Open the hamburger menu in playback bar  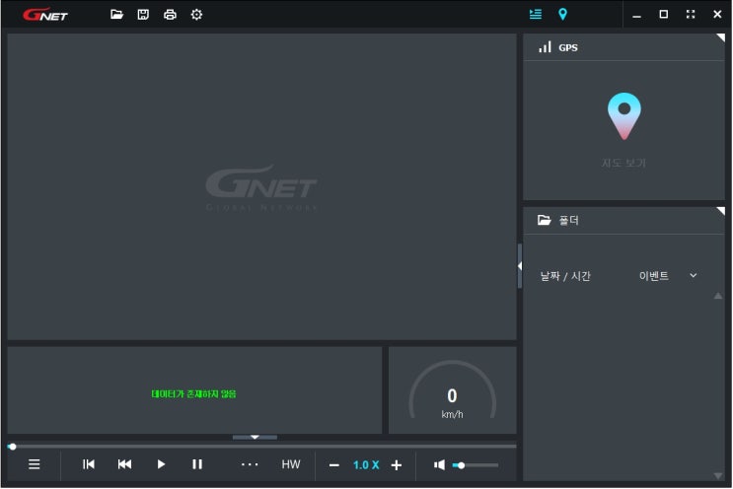pos(35,464)
